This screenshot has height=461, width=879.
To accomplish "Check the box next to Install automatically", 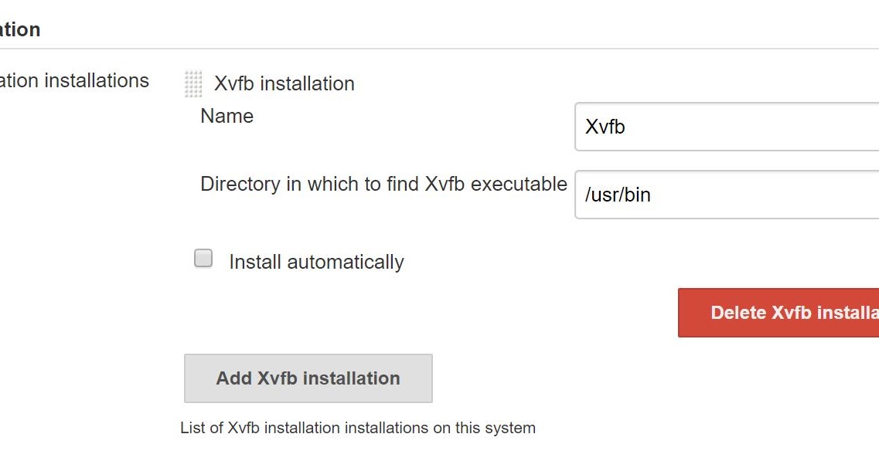I will click(203, 257).
